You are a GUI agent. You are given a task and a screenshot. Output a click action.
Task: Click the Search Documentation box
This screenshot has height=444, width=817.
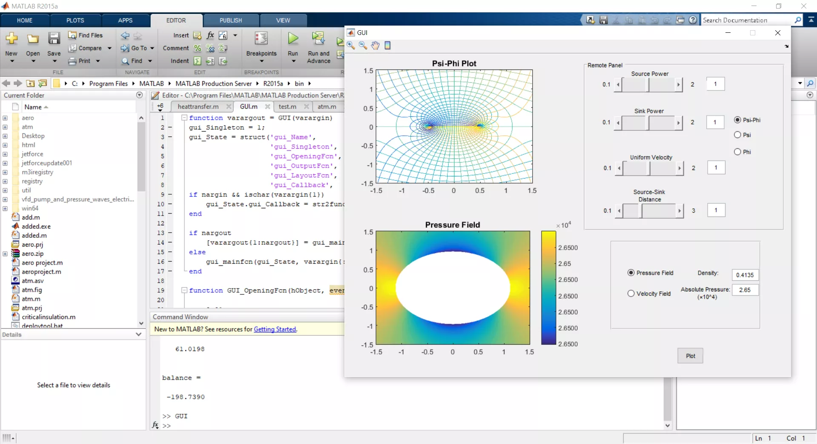click(x=747, y=20)
